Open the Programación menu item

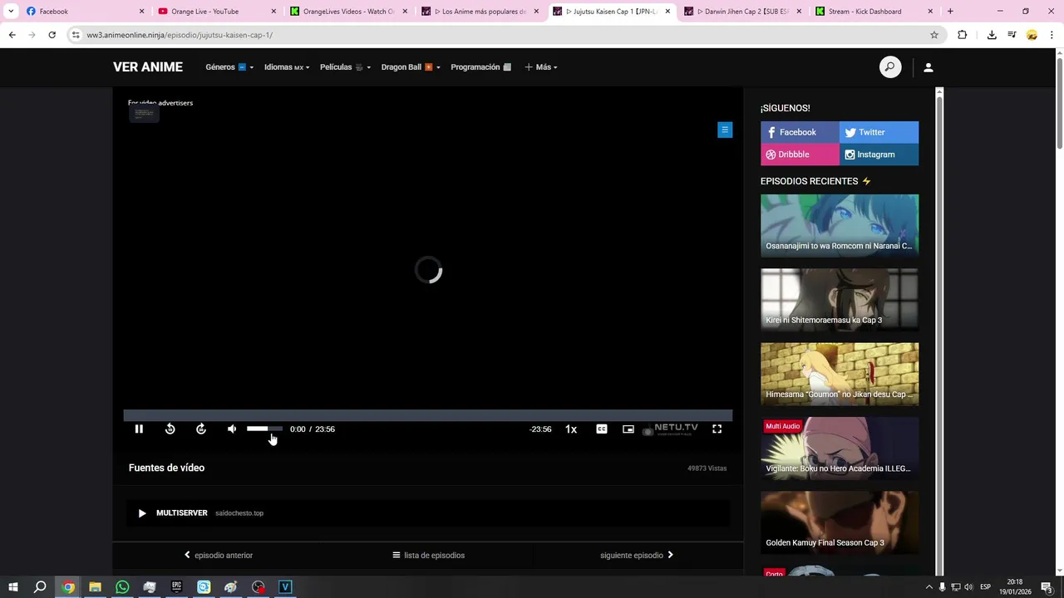[x=480, y=67]
